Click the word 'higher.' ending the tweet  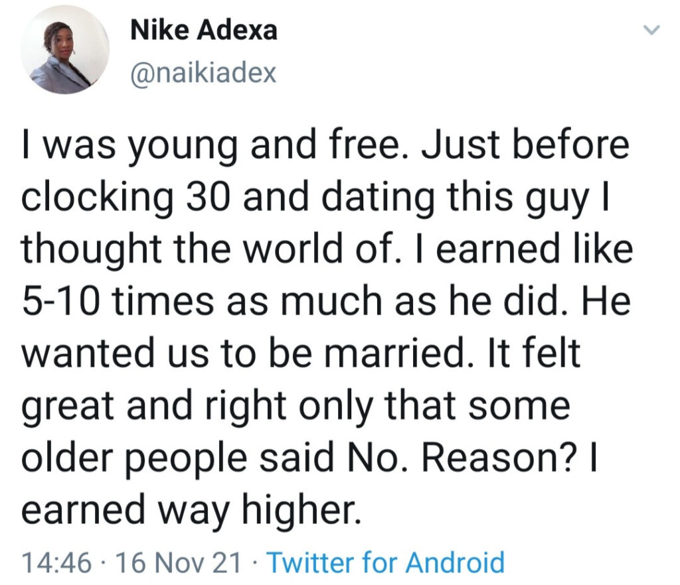pyautogui.click(x=301, y=507)
